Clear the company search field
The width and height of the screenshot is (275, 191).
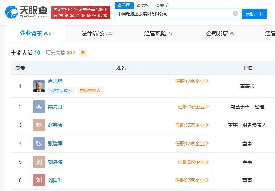coord(235,14)
